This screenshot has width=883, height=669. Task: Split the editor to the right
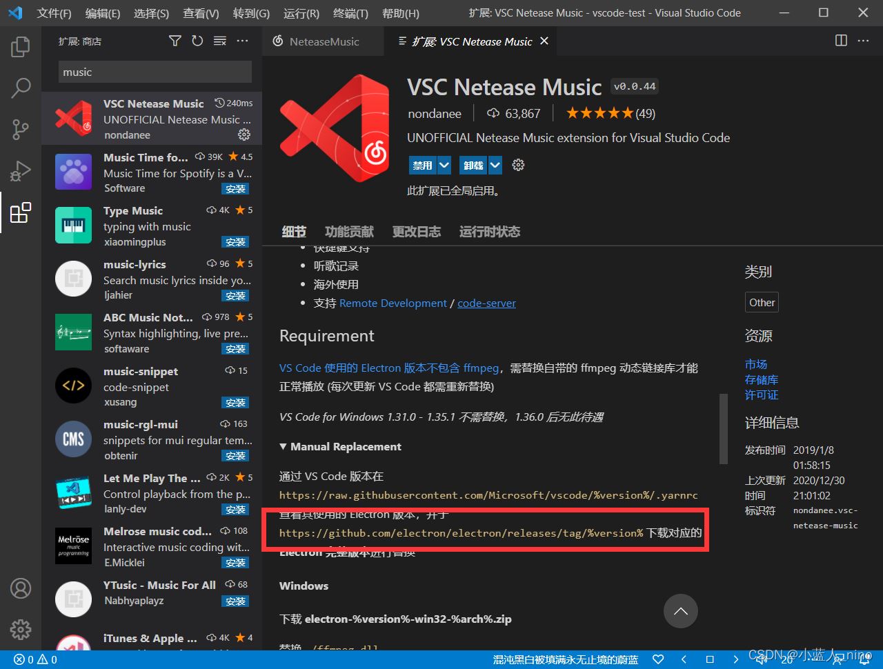(x=841, y=41)
